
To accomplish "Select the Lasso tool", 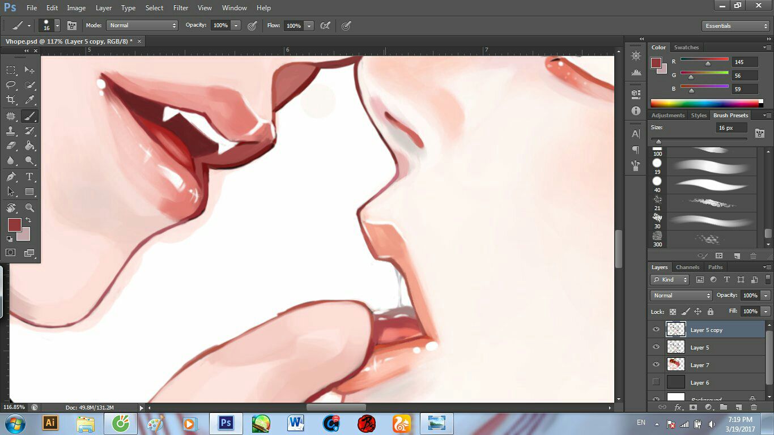I will 11,85.
